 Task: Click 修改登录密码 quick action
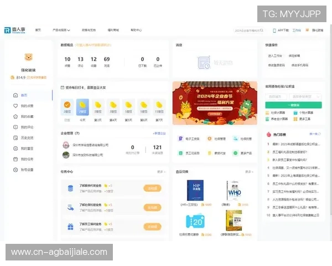276,65
